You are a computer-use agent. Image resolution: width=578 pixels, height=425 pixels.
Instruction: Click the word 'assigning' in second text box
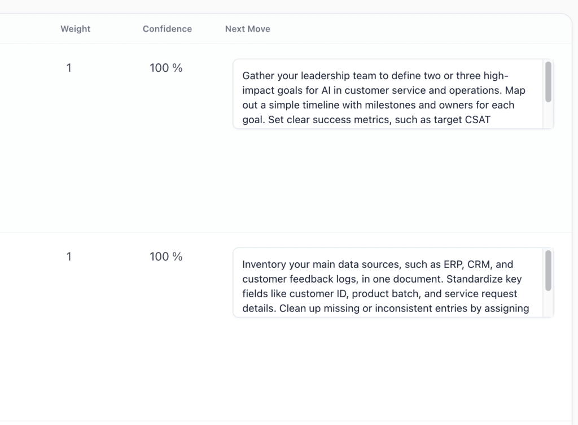click(x=506, y=309)
